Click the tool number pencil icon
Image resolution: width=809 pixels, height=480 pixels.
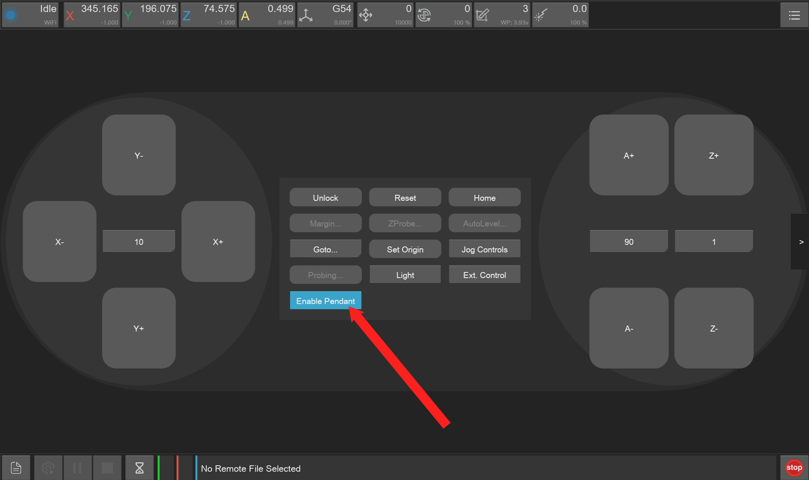coord(482,15)
